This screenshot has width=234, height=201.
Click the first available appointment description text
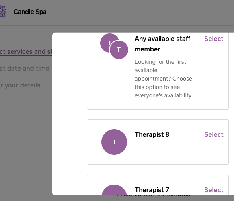(164, 79)
